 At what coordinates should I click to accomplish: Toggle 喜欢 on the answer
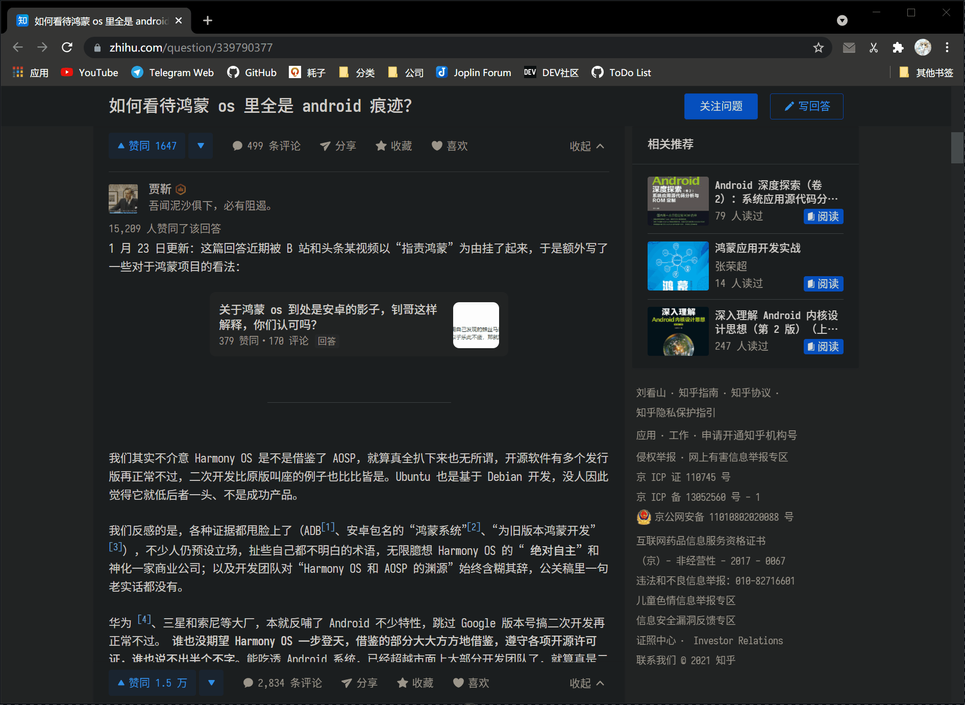(x=450, y=146)
